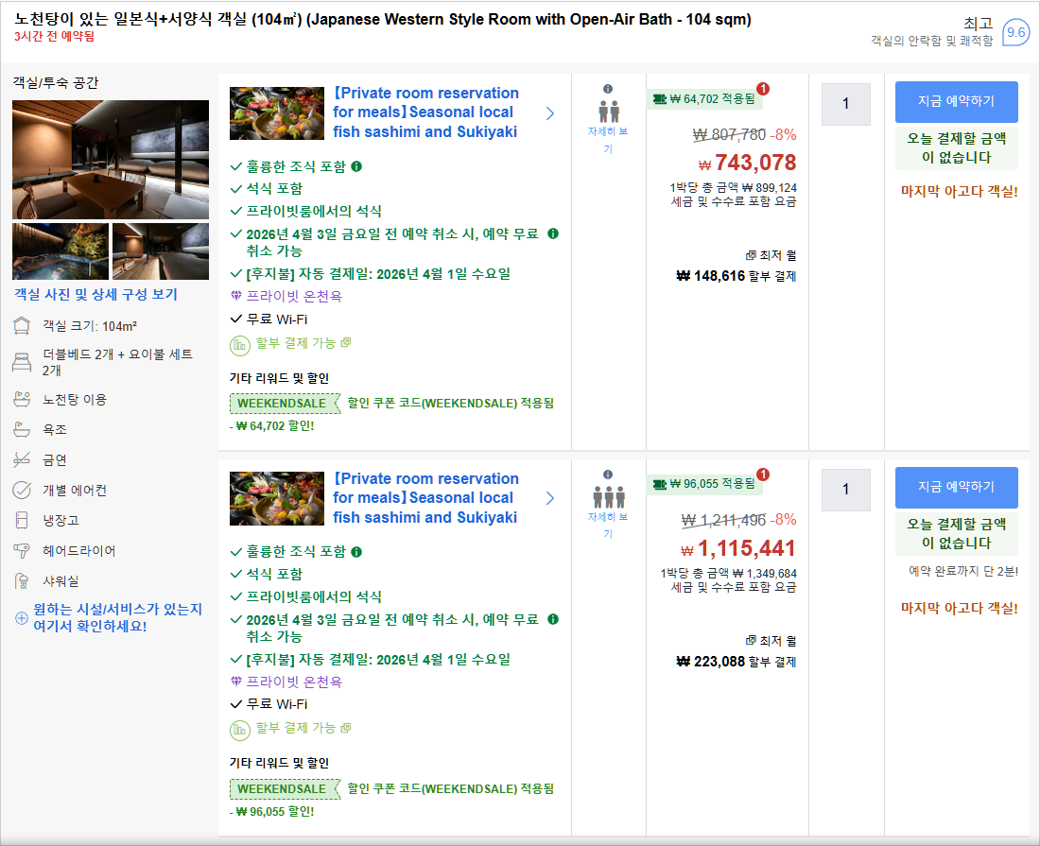
Task: Click ₩148,616 할부 결제 monthly installment text
Action: (737, 276)
